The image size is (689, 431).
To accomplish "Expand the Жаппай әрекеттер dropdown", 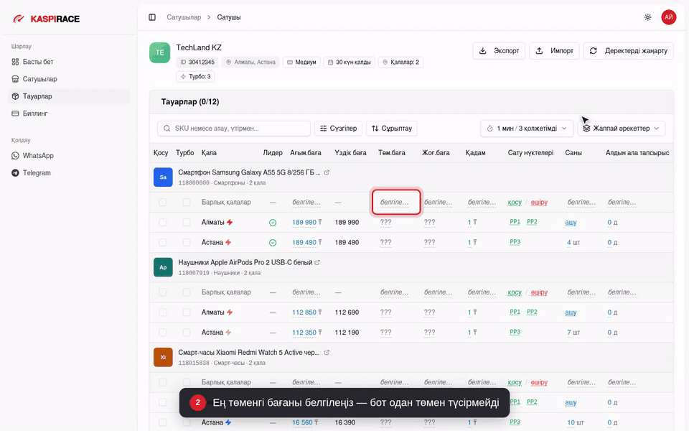I will click(x=621, y=129).
